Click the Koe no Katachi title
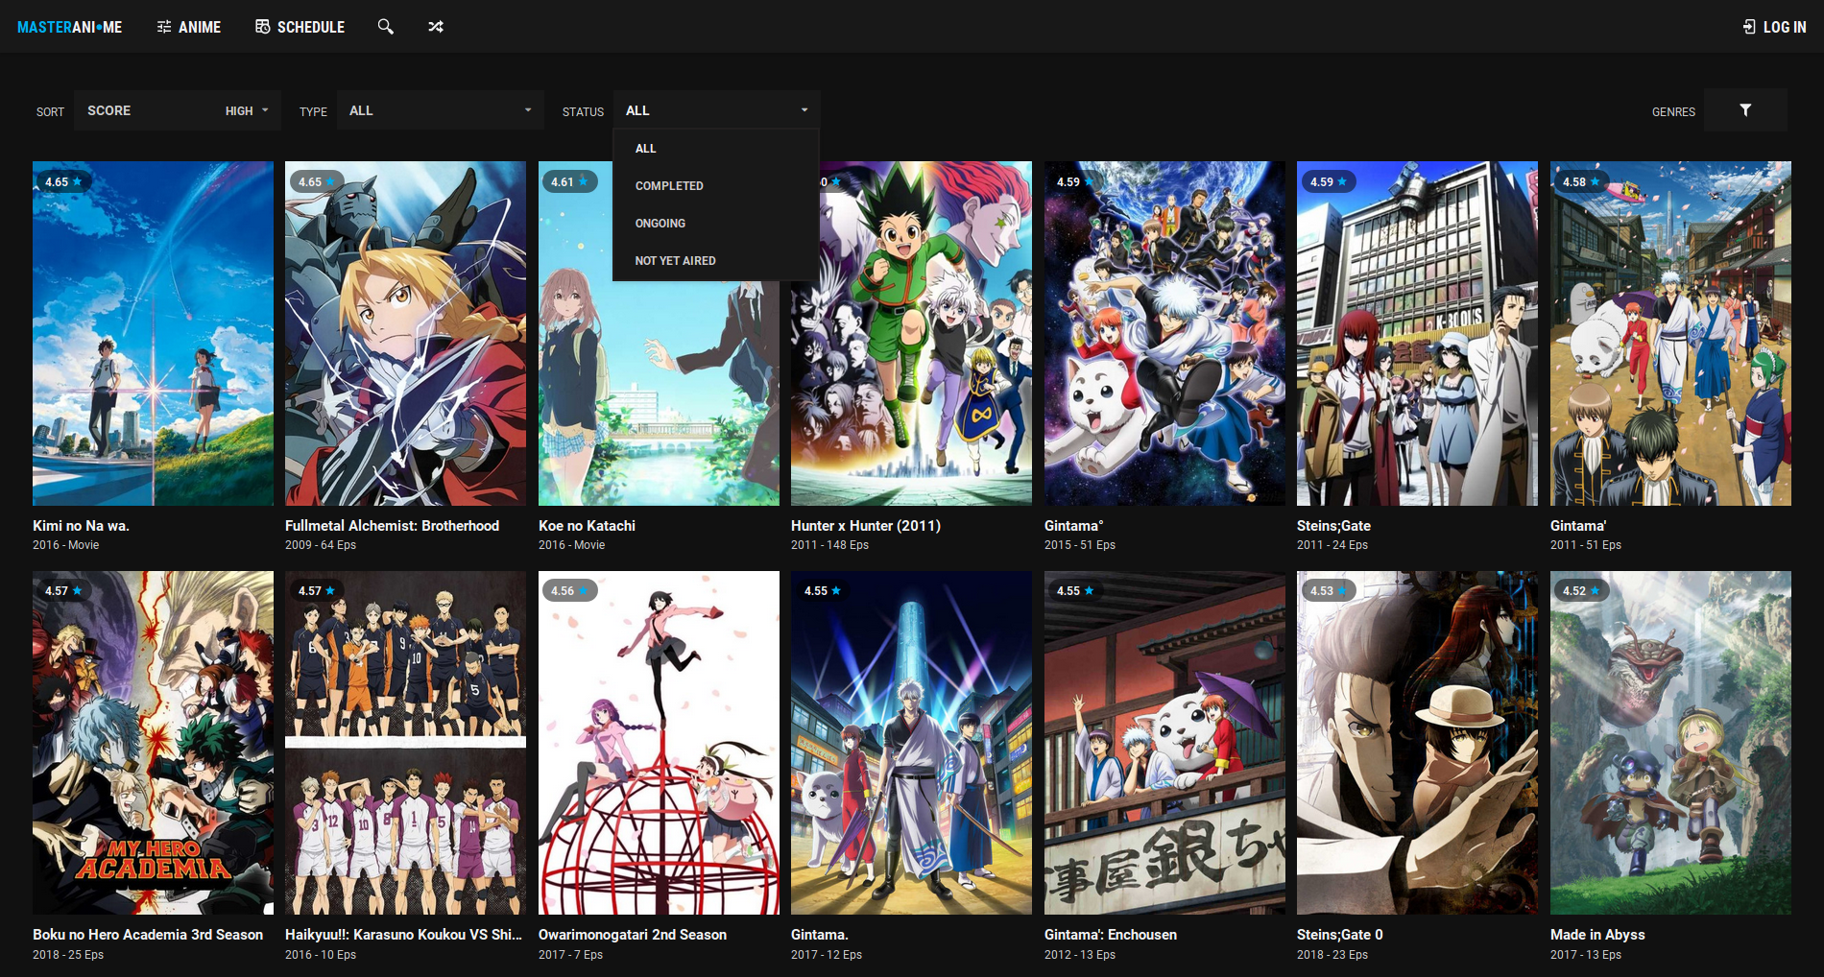Viewport: 1824px width, 977px height. point(587,526)
